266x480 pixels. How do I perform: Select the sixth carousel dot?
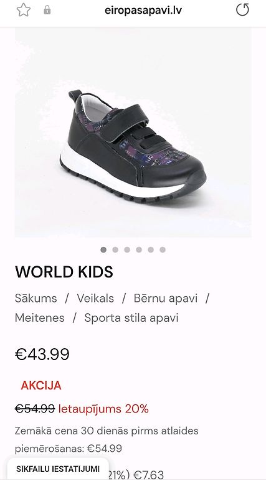click(x=163, y=250)
